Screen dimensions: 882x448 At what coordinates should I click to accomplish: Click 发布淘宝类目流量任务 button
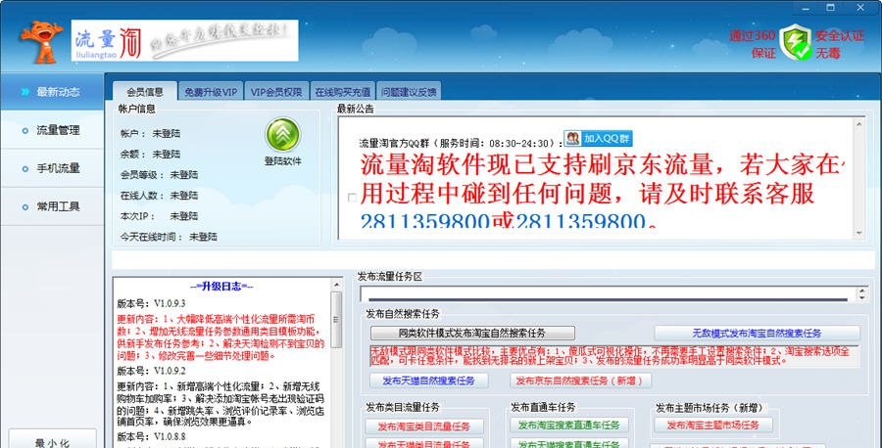tap(424, 426)
